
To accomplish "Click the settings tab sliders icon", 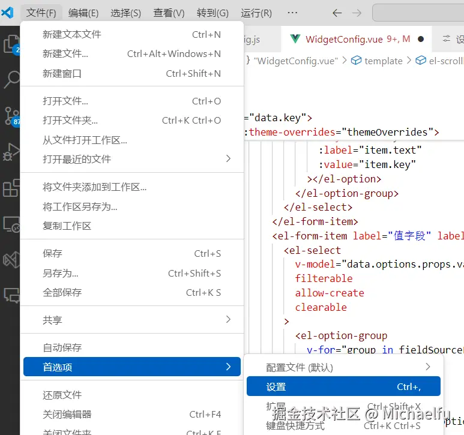I will (x=446, y=39).
